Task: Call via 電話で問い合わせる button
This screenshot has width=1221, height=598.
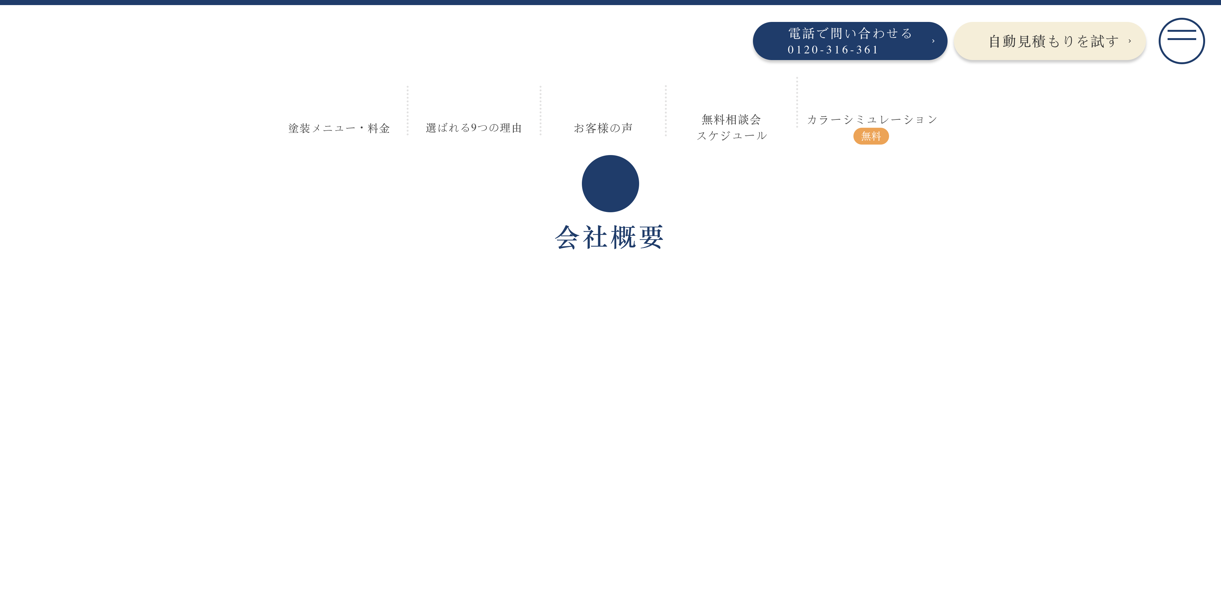Action: pyautogui.click(x=849, y=41)
